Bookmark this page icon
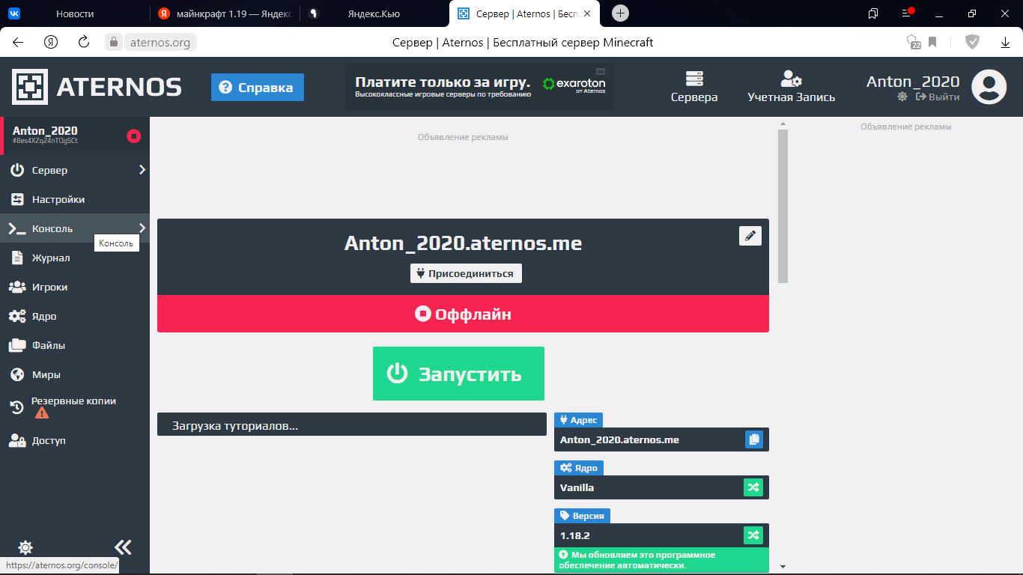1023x575 pixels. pos(932,43)
